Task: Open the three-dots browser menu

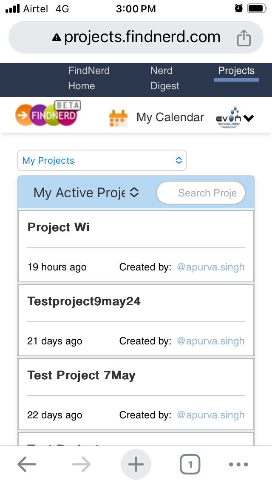Action: coord(238,464)
